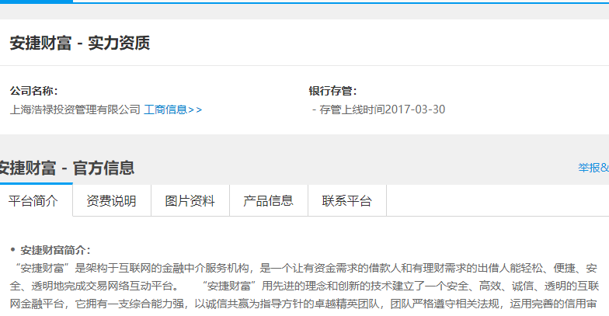Click the 银行存管 label
Image resolution: width=609 pixels, height=316 pixels.
click(332, 91)
